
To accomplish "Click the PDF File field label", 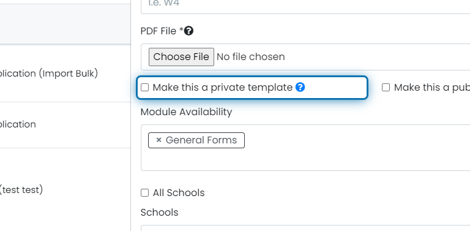I will click(x=162, y=31).
